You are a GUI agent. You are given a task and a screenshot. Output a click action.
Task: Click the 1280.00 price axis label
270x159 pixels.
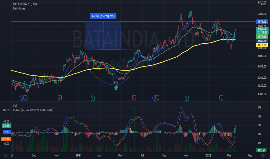coord(262,86)
